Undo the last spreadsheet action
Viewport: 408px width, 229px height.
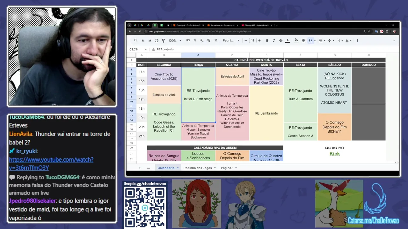(143, 41)
